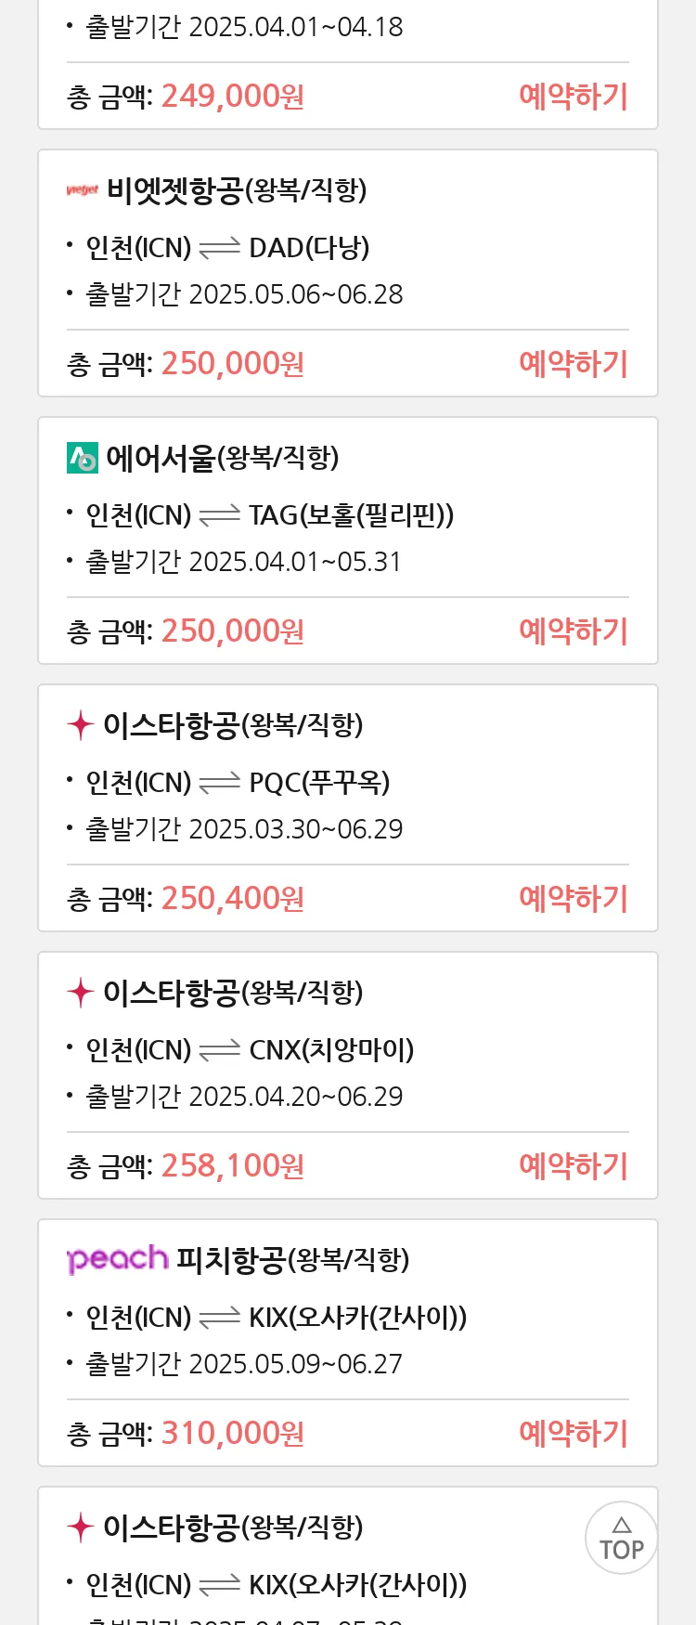Book the 249,000원 fare via 예약하기
This screenshot has width=696, height=1625.
click(574, 97)
